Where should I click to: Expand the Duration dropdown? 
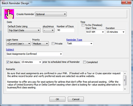116,32
